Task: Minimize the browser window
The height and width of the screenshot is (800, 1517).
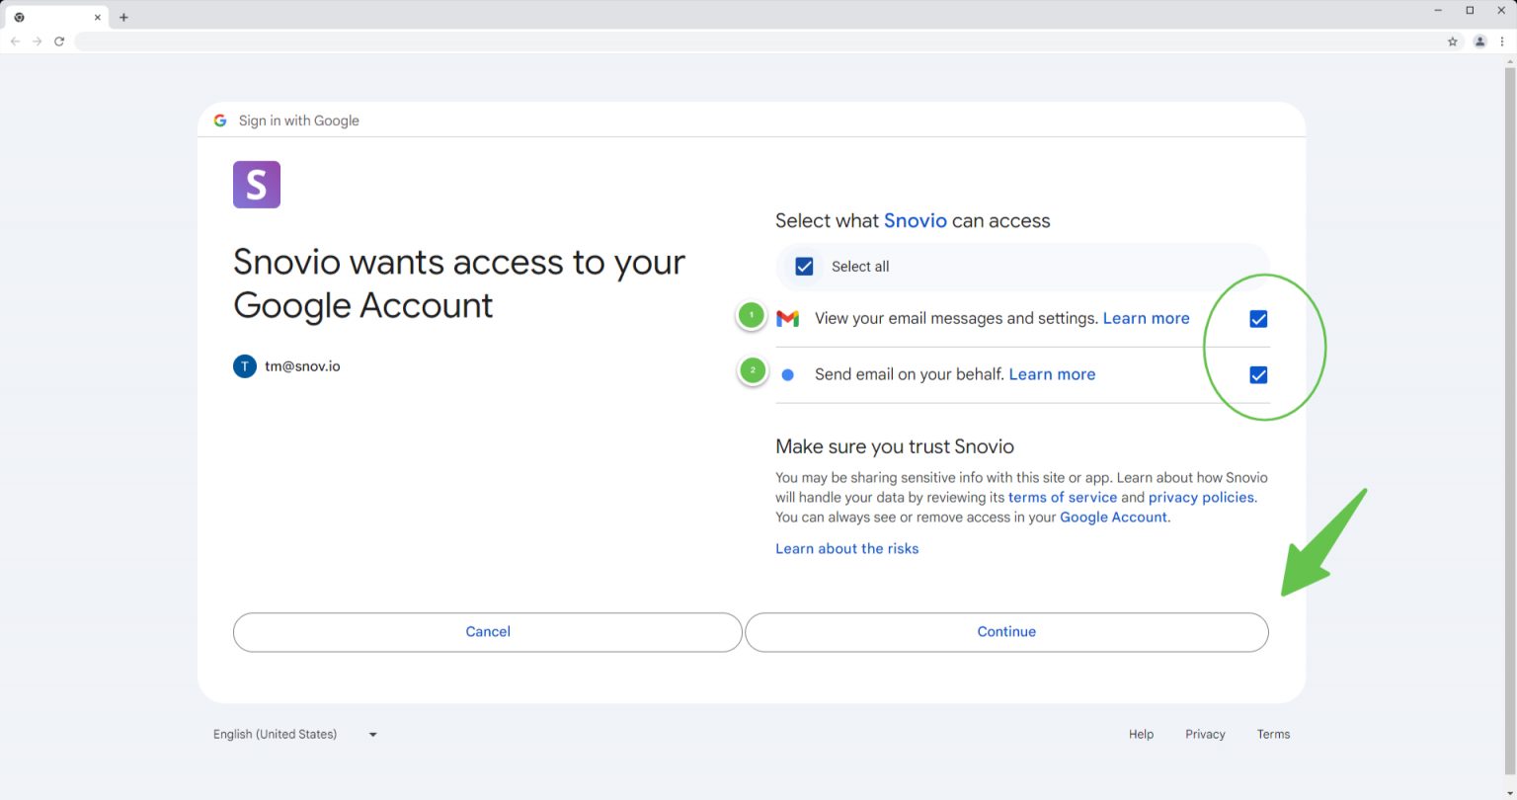Action: 1439,10
